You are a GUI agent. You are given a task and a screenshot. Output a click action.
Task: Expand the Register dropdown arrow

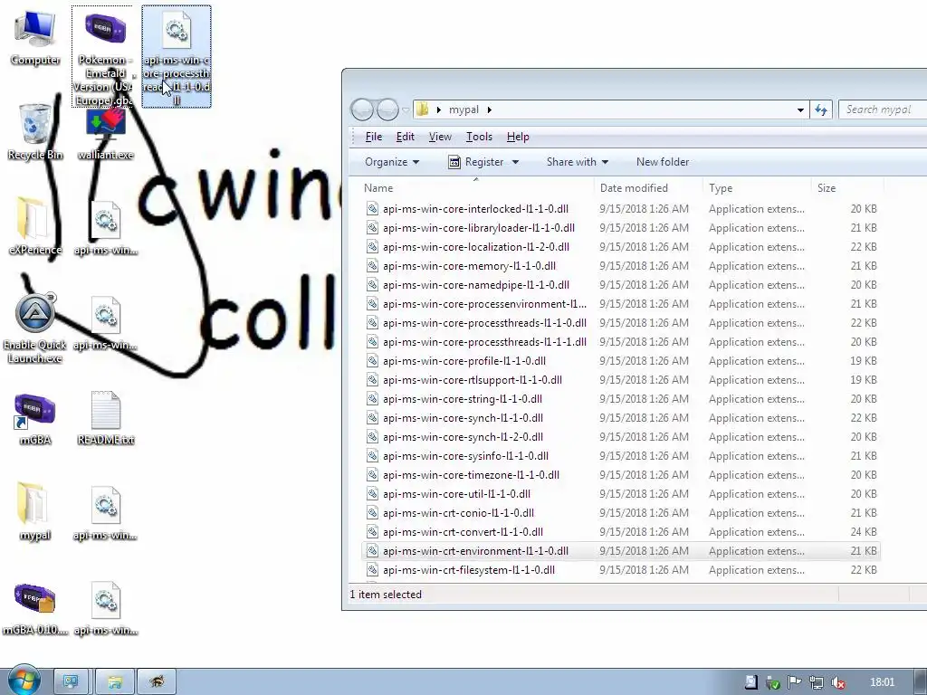(x=515, y=162)
